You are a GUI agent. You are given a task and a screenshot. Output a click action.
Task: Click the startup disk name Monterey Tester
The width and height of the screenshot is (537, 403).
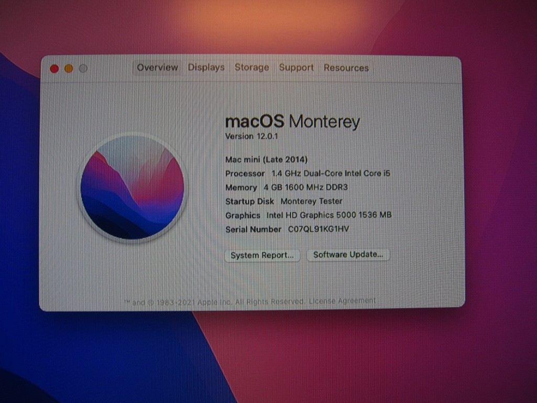tap(312, 201)
